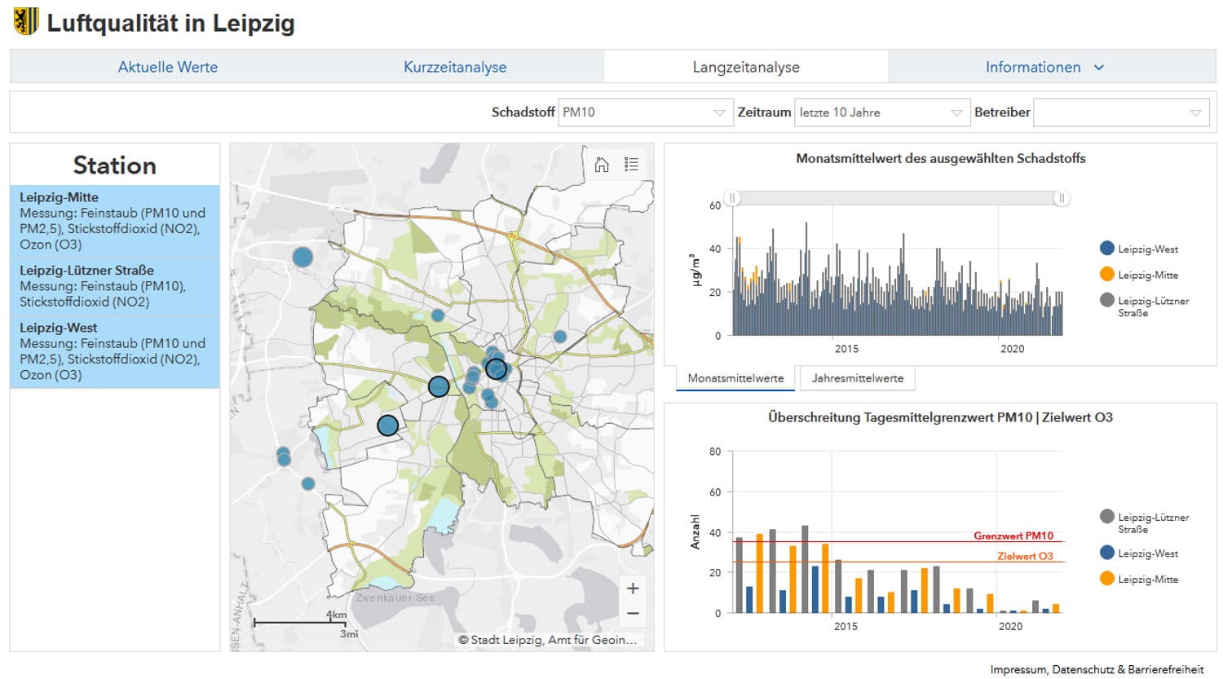The image size is (1223, 679).
Task: Zoom out on the map
Action: [633, 613]
